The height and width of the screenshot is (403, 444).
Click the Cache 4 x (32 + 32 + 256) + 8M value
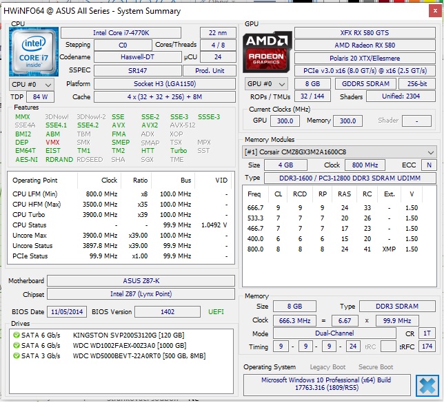pyautogui.click(x=165, y=97)
